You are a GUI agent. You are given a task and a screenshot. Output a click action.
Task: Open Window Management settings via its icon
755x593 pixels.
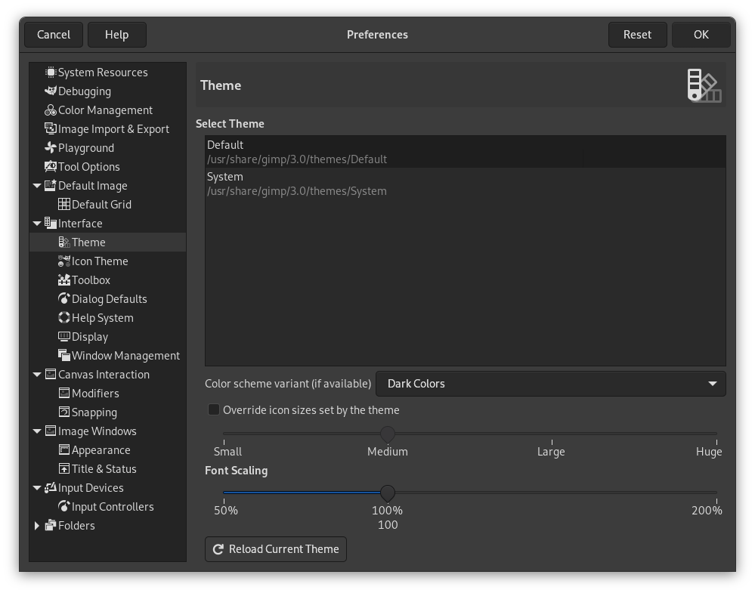[65, 355]
